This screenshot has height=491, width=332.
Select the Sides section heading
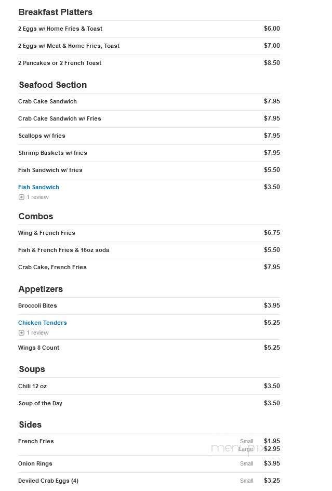[x=30, y=424]
